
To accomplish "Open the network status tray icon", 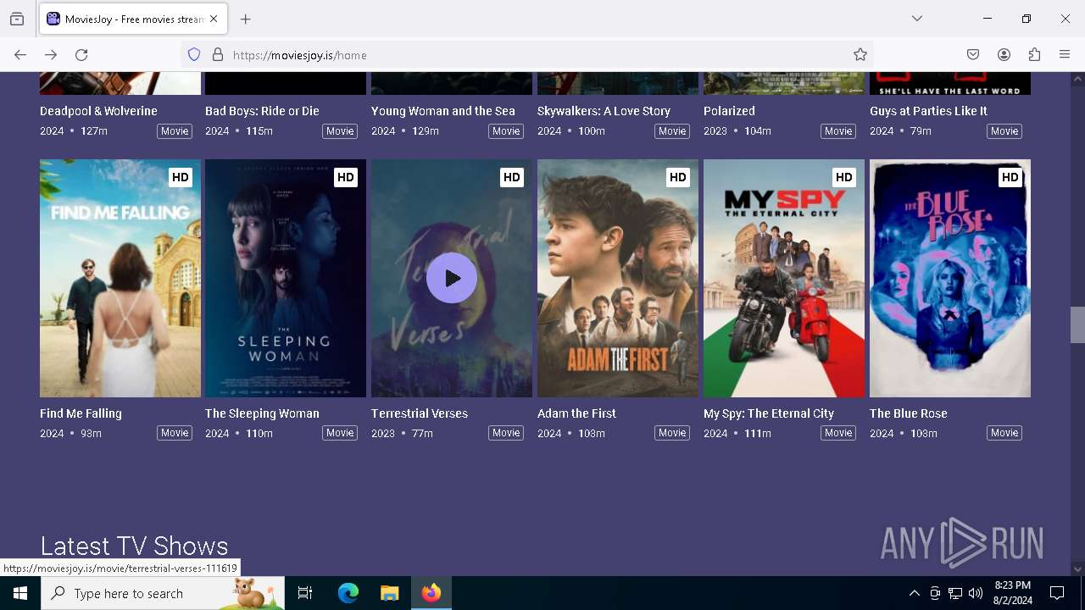I will coord(955,593).
